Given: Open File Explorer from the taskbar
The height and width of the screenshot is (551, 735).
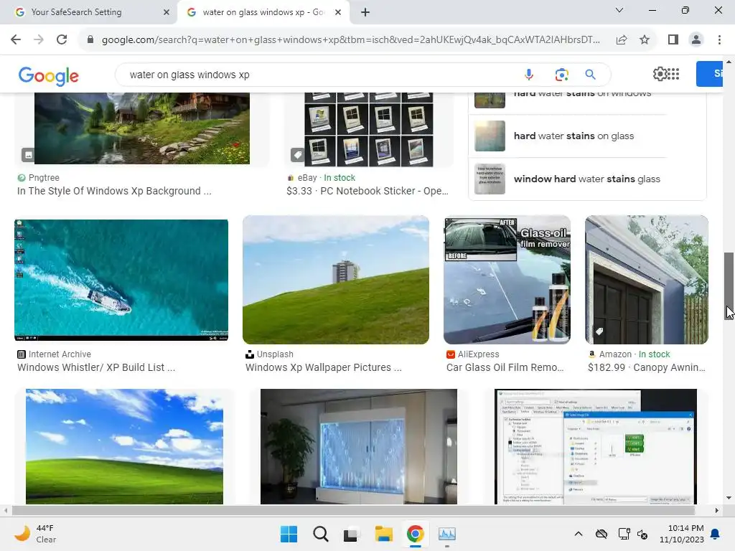Looking at the screenshot, I should point(383,534).
